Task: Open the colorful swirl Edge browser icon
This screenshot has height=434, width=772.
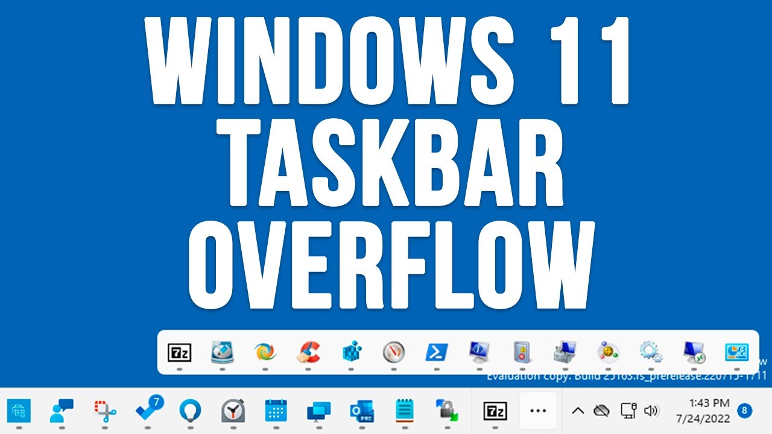Action: (x=265, y=352)
